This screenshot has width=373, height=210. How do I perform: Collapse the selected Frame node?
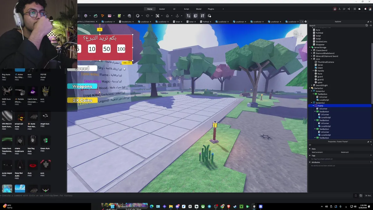pos(313,106)
